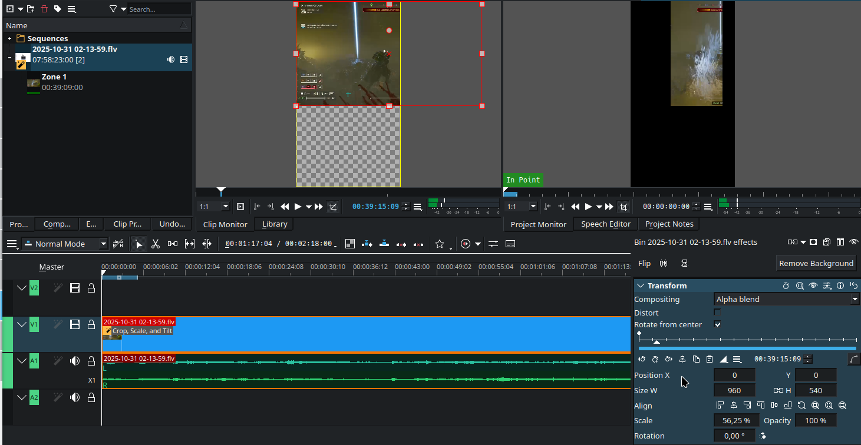Enable the Distort checkbox
Image resolution: width=861 pixels, height=445 pixels.
[x=717, y=312]
